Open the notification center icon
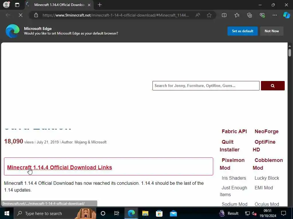Image resolution: width=293 pixels, height=219 pixels. [284, 213]
